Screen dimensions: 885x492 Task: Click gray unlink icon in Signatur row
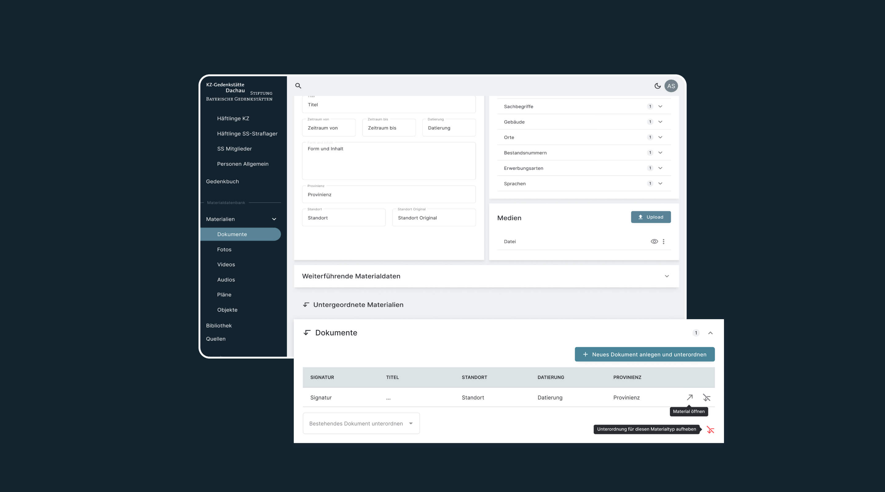point(706,398)
